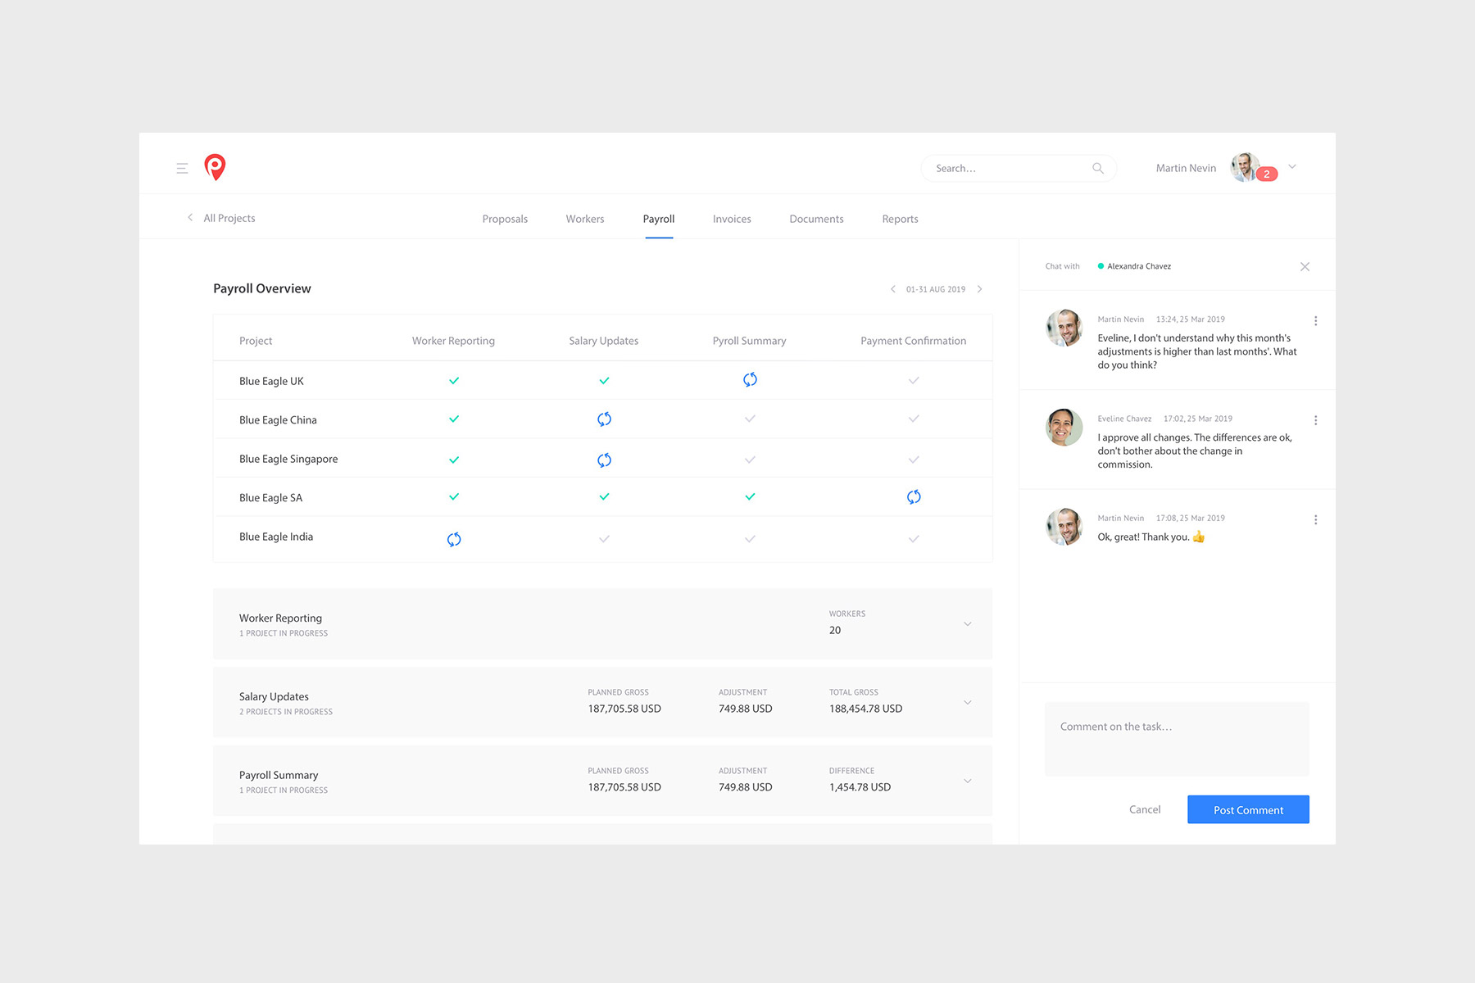Go to previous payroll period arrow
1475x983 pixels.
pos(892,289)
